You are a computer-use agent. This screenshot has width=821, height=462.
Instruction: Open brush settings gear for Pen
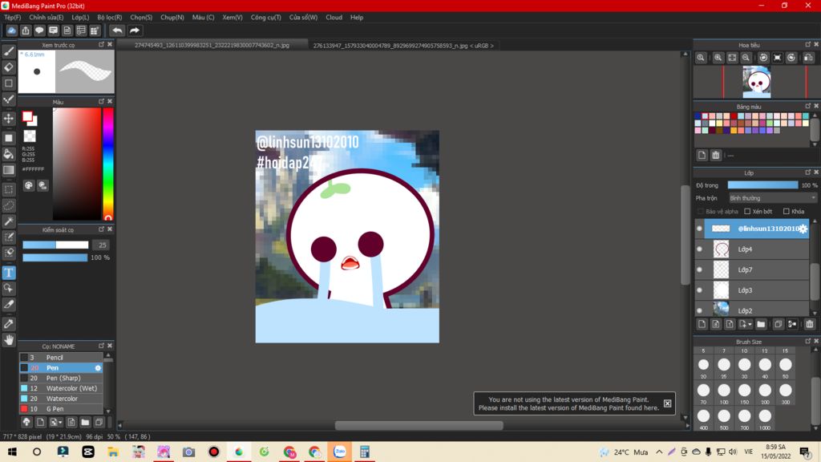pos(98,367)
